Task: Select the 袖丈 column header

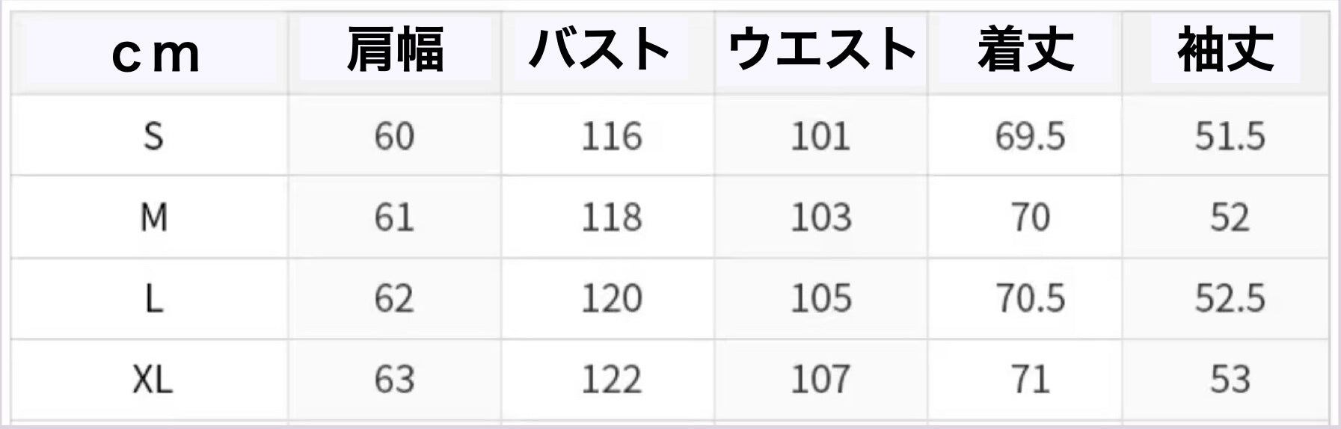Action: [x=1225, y=50]
